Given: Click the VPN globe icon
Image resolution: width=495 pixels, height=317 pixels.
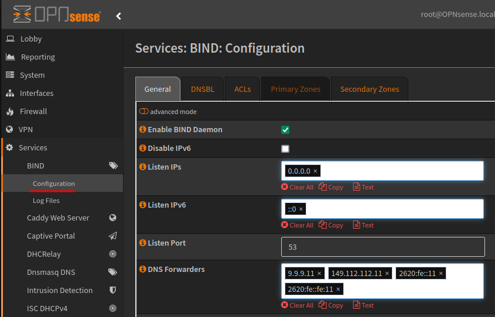Looking at the screenshot, I should point(9,129).
